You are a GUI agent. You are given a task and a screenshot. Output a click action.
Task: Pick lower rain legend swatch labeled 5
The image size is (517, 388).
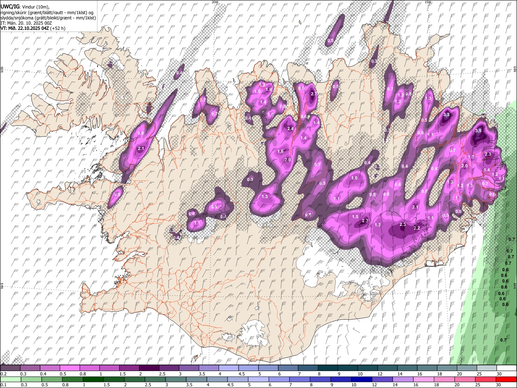pyautogui.click(x=258, y=379)
